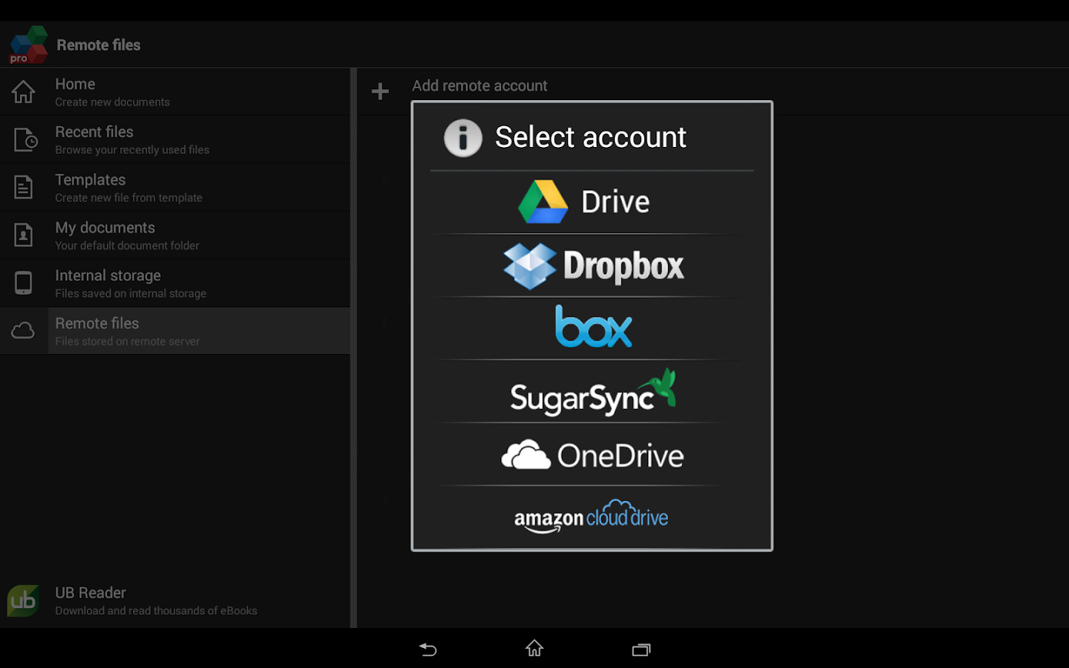This screenshot has width=1069, height=668.
Task: Choose Amazon Cloud Drive account
Action: [592, 517]
